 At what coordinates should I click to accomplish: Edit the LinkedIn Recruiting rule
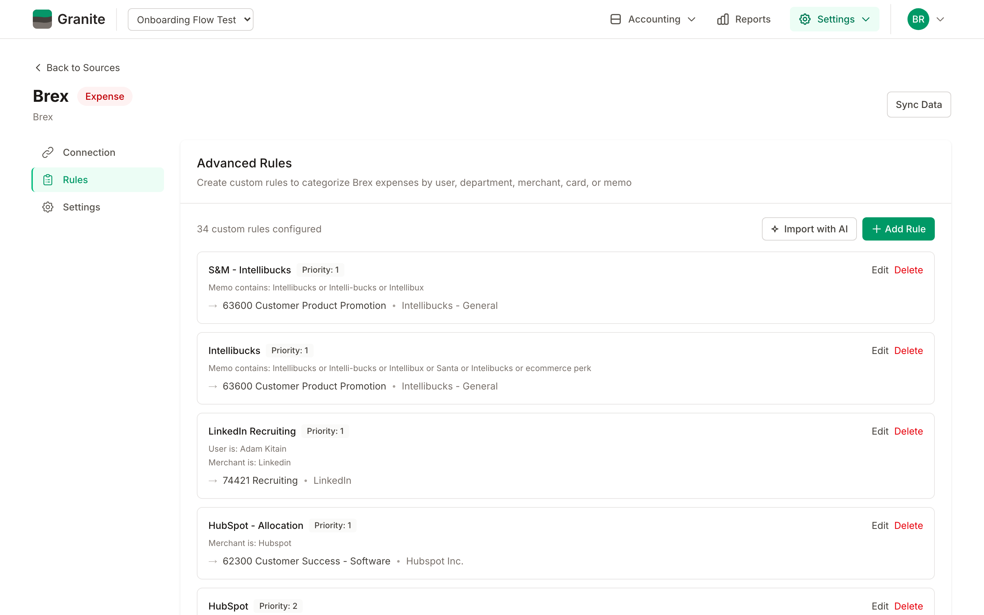(x=880, y=431)
